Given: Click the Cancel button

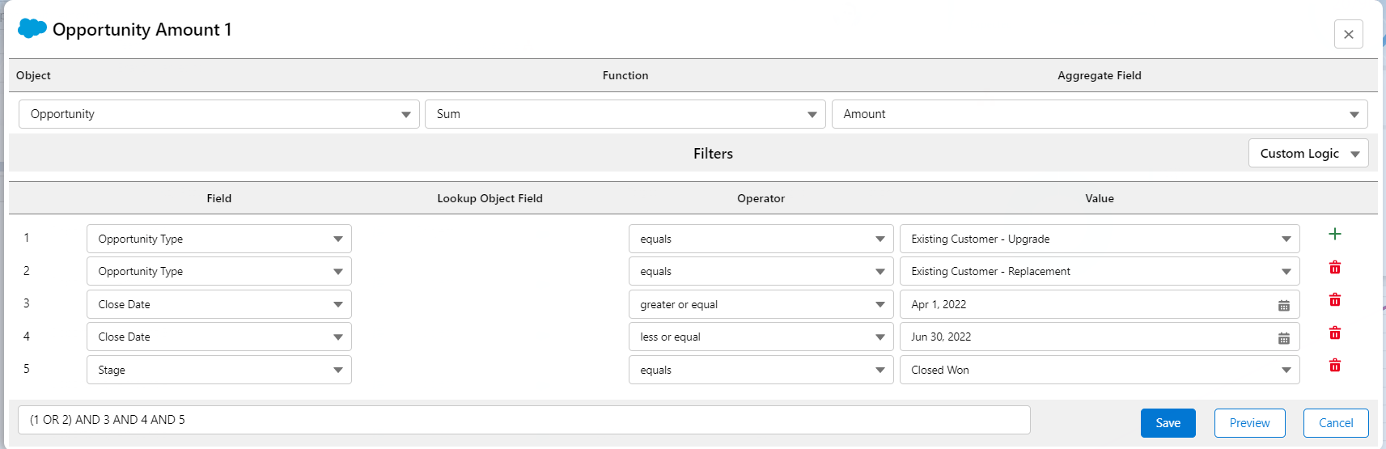Looking at the screenshot, I should pyautogui.click(x=1335, y=423).
